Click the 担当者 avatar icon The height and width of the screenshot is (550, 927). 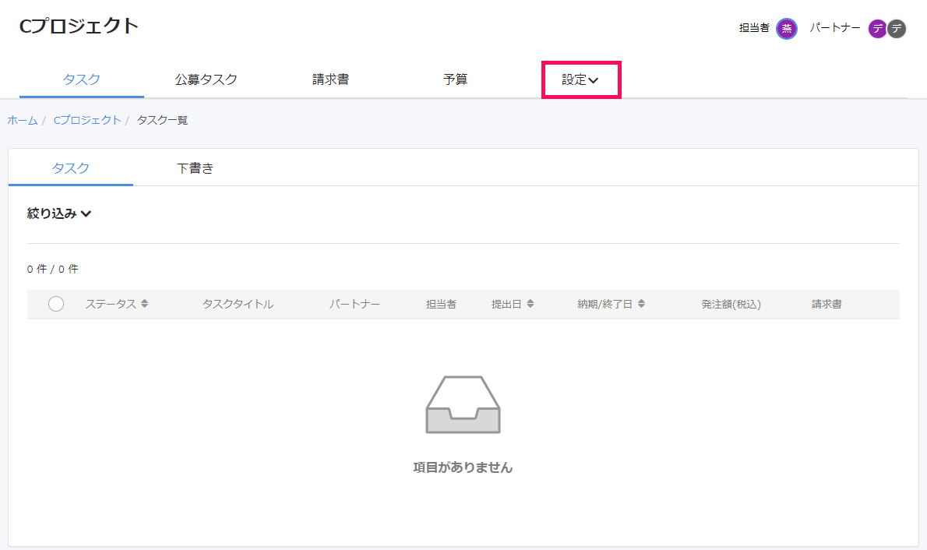click(x=786, y=28)
